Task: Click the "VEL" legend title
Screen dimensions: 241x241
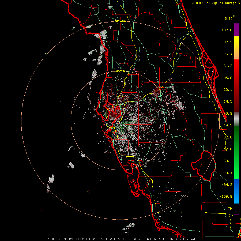Action: [x=235, y=16]
